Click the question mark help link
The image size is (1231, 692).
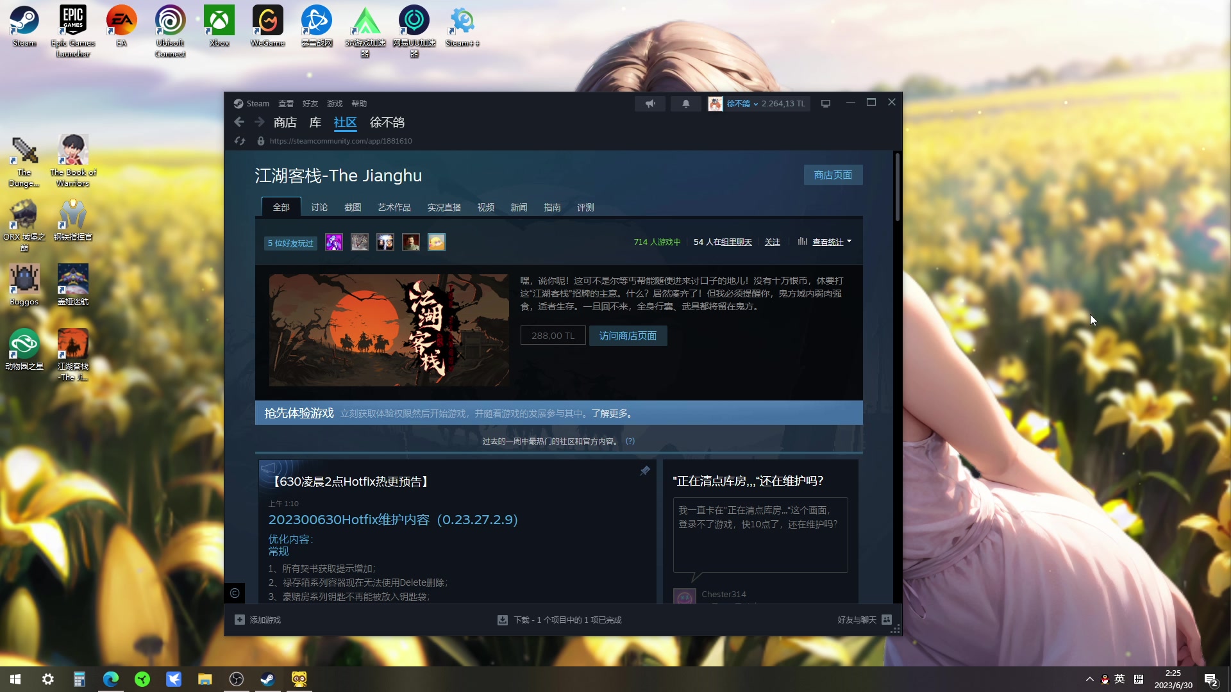pyautogui.click(x=630, y=441)
